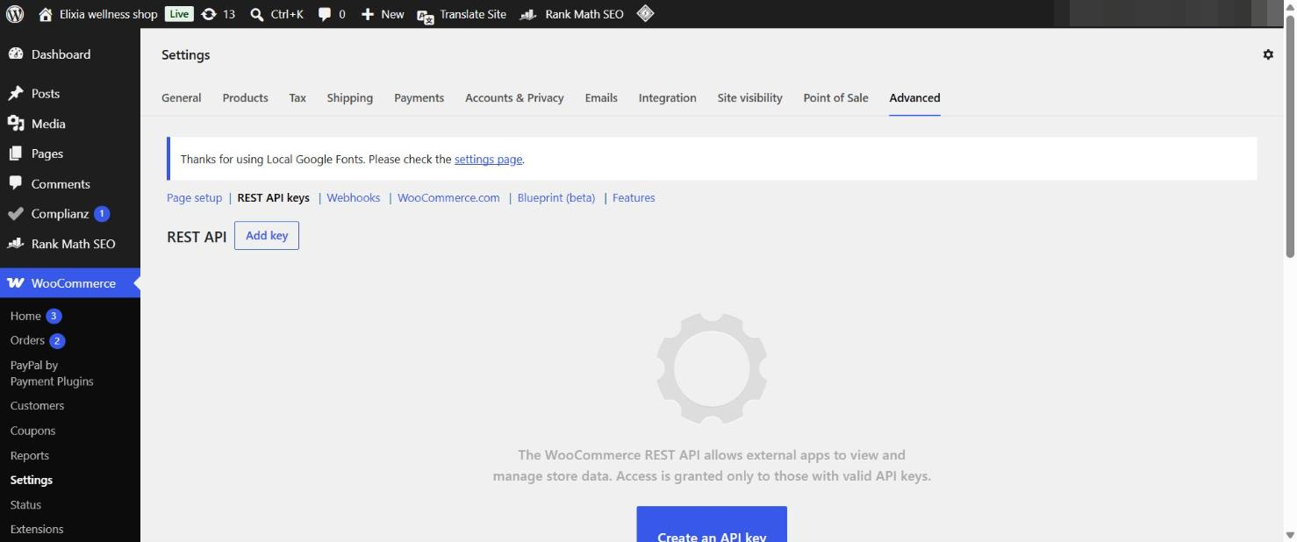
Task: Click the diamond icon in admin bar
Action: click(x=645, y=13)
